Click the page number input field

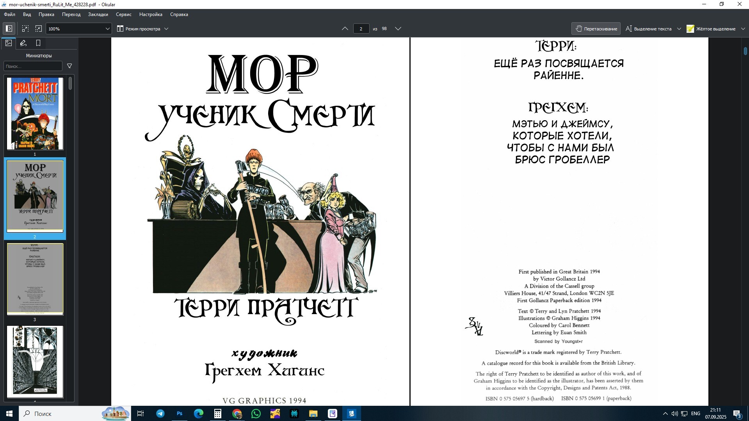pos(361,28)
